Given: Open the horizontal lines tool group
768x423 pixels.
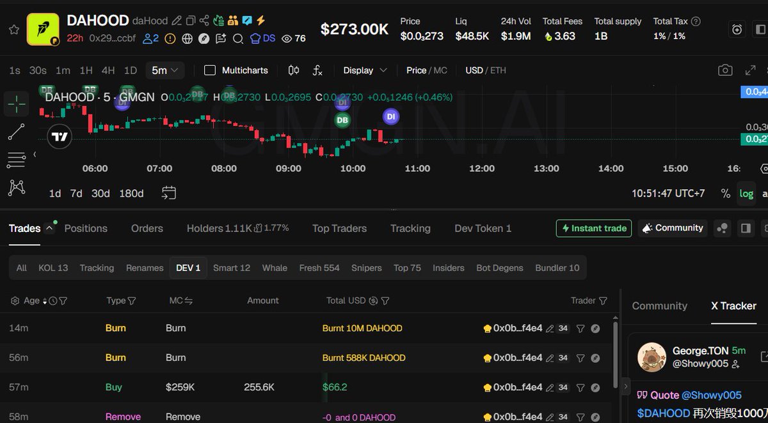Looking at the screenshot, I should coord(17,160).
